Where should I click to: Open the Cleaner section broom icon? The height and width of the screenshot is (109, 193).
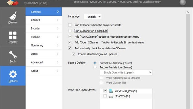click(13, 15)
